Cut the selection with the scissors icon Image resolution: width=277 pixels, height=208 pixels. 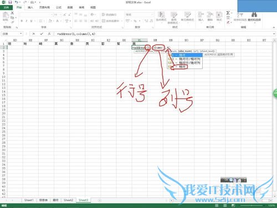pyautogui.click(x=12, y=13)
